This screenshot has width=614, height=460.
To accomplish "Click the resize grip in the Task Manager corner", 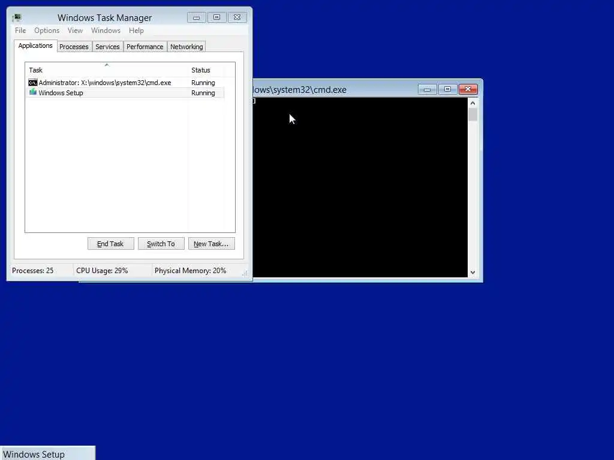I will pos(245,273).
